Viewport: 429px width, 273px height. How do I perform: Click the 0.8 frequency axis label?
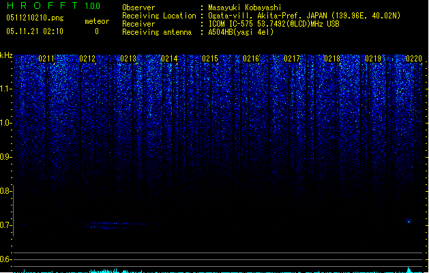tap(6, 191)
